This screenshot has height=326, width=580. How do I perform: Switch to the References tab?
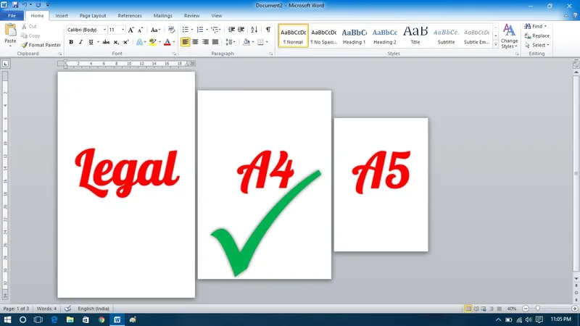130,15
